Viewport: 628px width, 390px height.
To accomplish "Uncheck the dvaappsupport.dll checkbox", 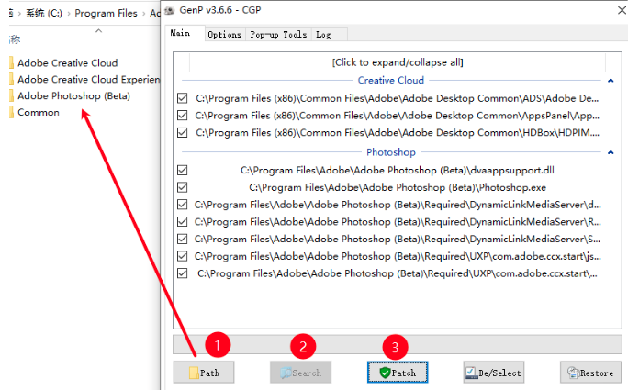I will 182,170.
